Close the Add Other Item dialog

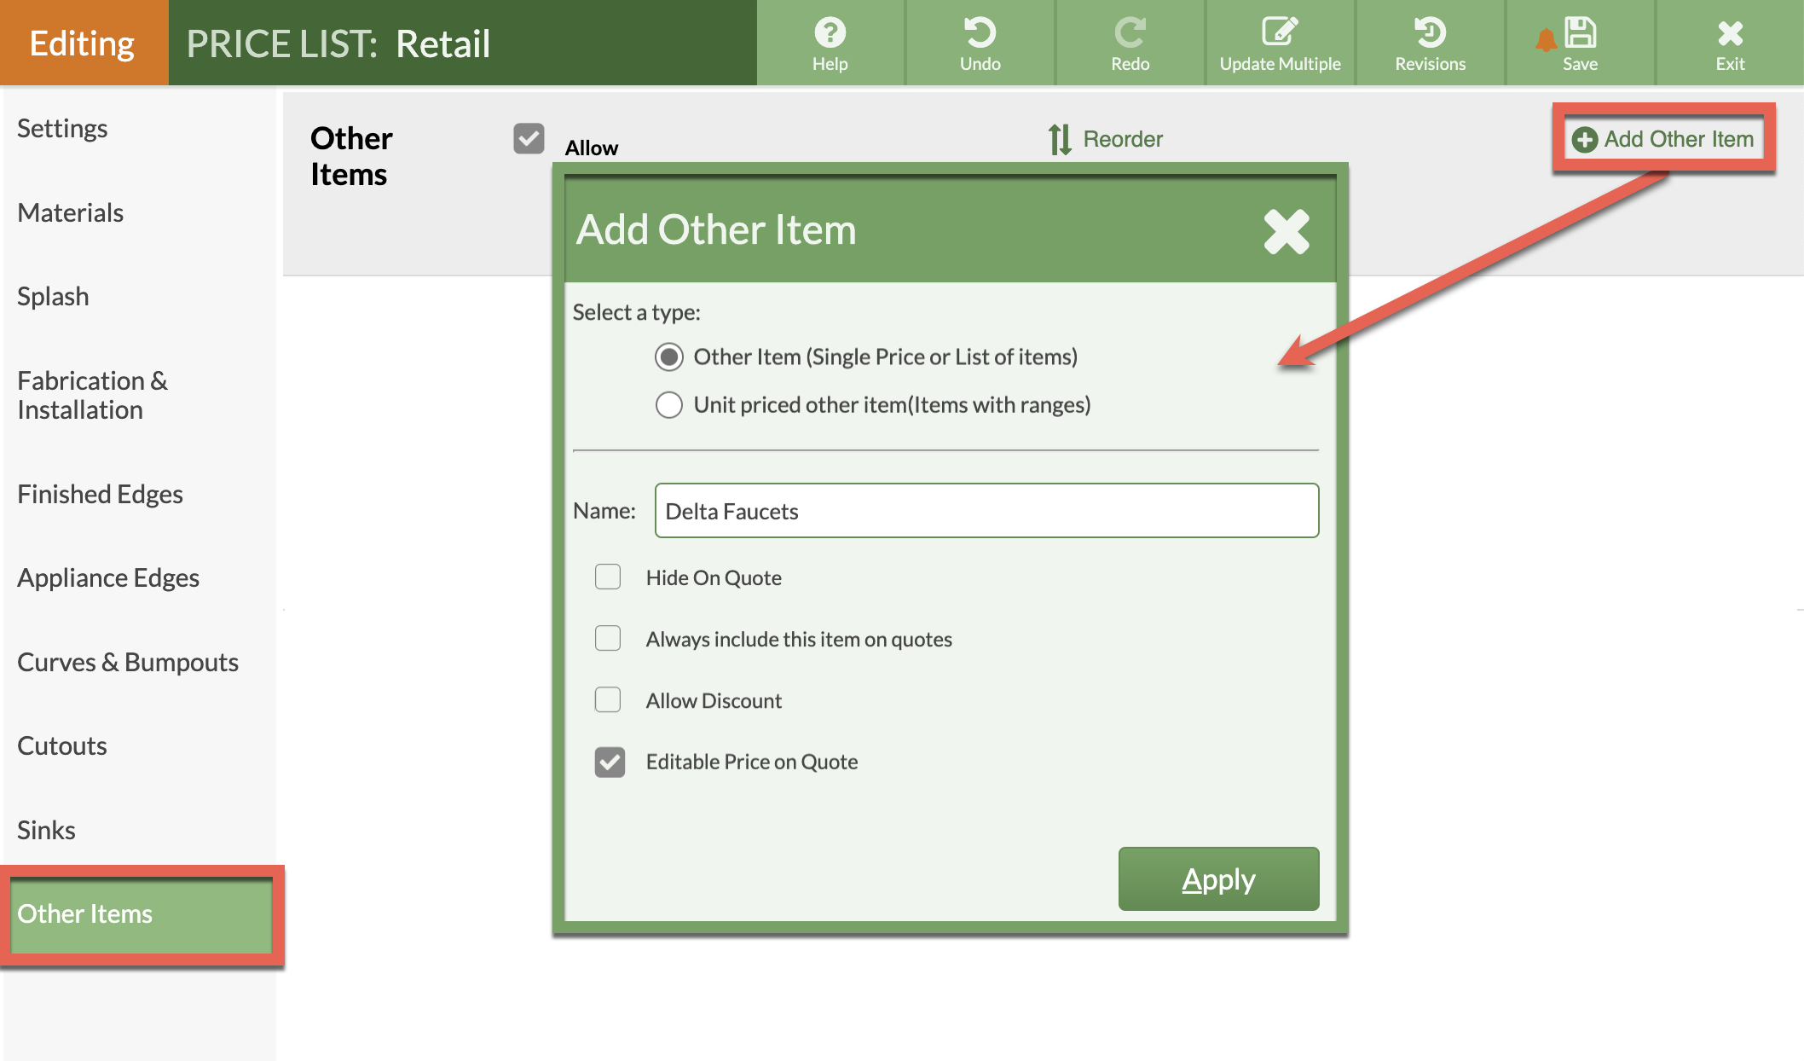click(1286, 231)
